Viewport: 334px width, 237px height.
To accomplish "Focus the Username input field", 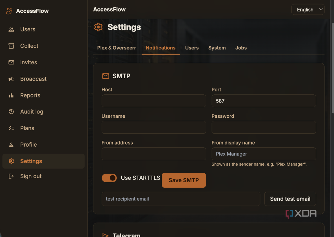I will 154,127.
